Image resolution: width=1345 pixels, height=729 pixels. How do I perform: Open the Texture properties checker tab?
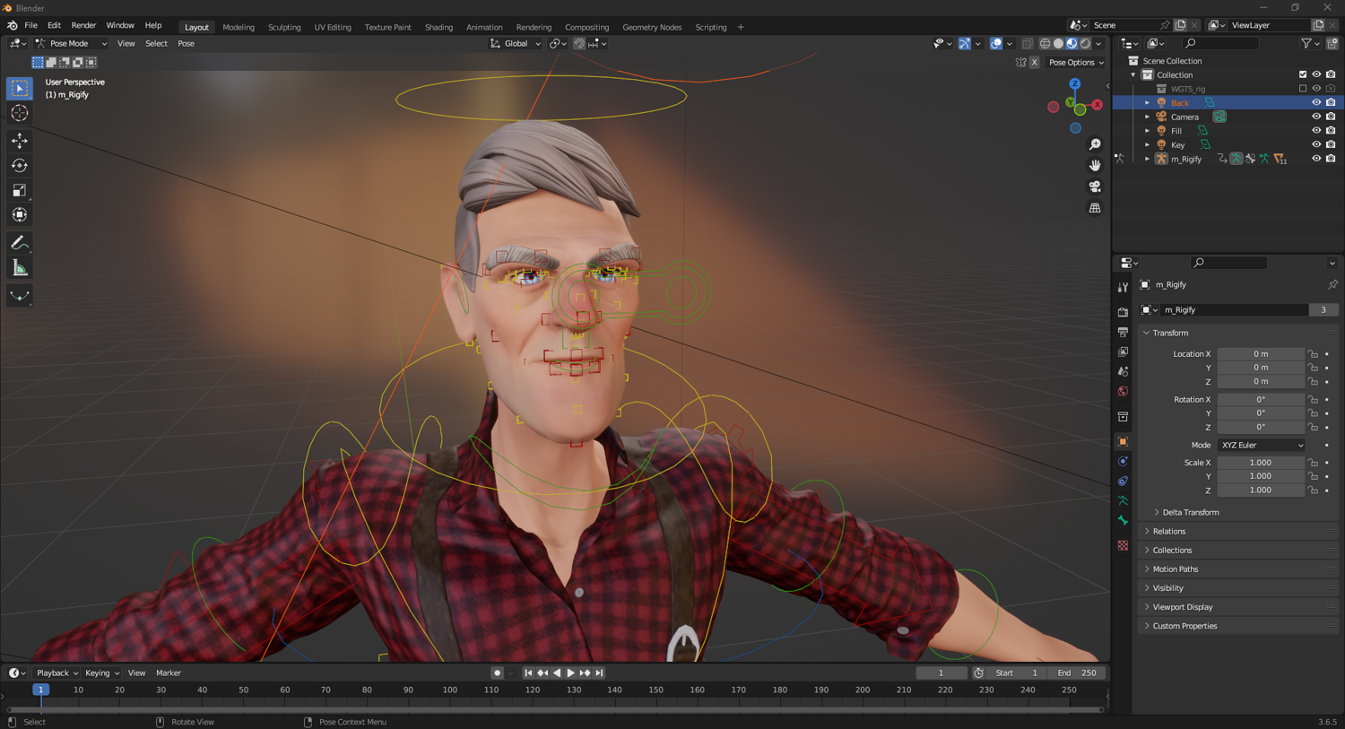(x=1123, y=545)
